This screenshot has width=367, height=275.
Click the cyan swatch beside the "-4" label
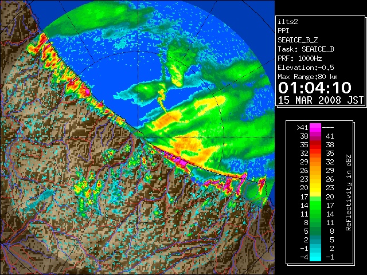click(315, 257)
